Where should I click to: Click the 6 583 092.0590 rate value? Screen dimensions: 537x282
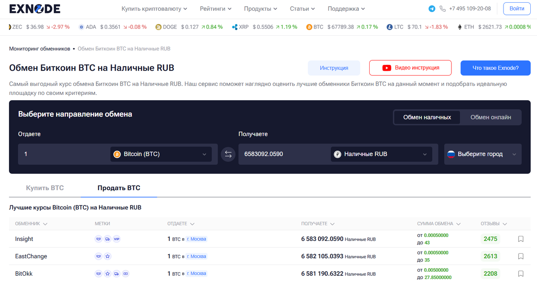322,239
